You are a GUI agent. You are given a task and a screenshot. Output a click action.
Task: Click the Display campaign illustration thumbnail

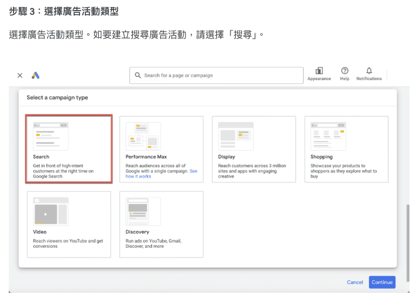[x=236, y=136]
